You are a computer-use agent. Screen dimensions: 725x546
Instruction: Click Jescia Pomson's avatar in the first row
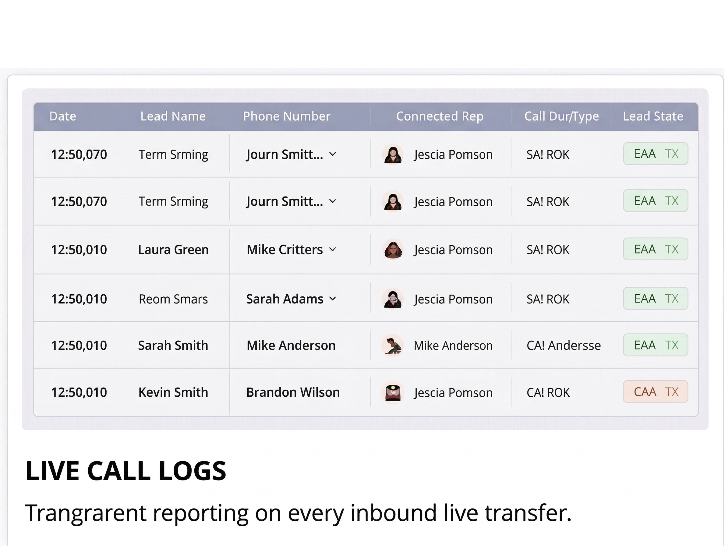tap(393, 154)
